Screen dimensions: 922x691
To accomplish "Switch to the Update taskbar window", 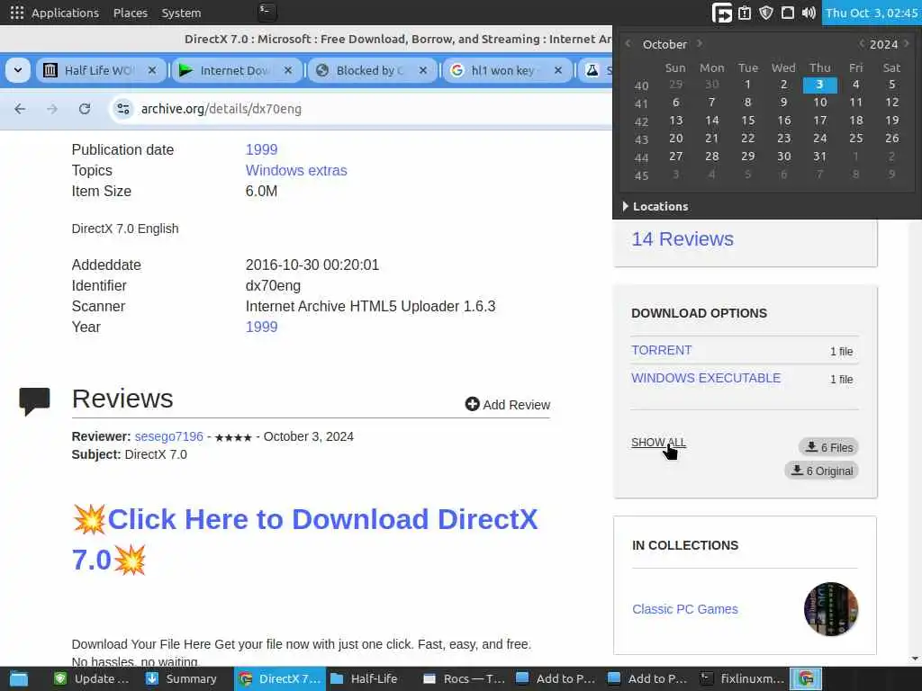I will [91, 679].
